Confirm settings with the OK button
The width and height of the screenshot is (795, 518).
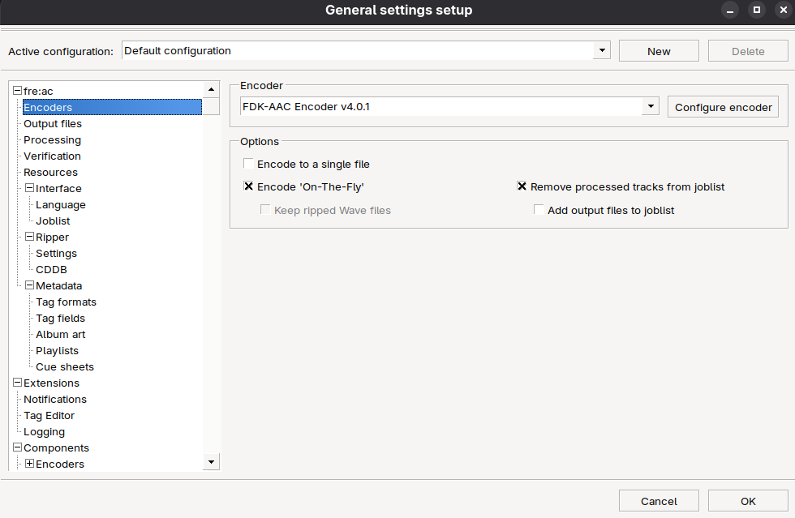[x=747, y=501]
